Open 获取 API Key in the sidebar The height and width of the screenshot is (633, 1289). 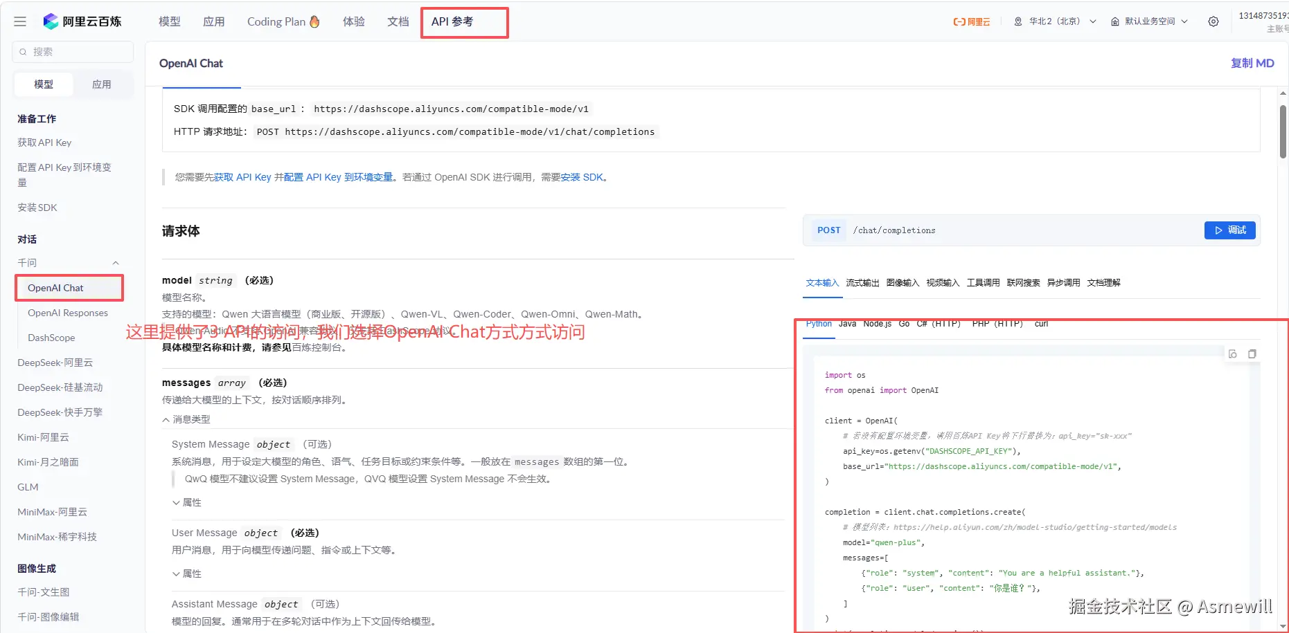click(x=44, y=143)
